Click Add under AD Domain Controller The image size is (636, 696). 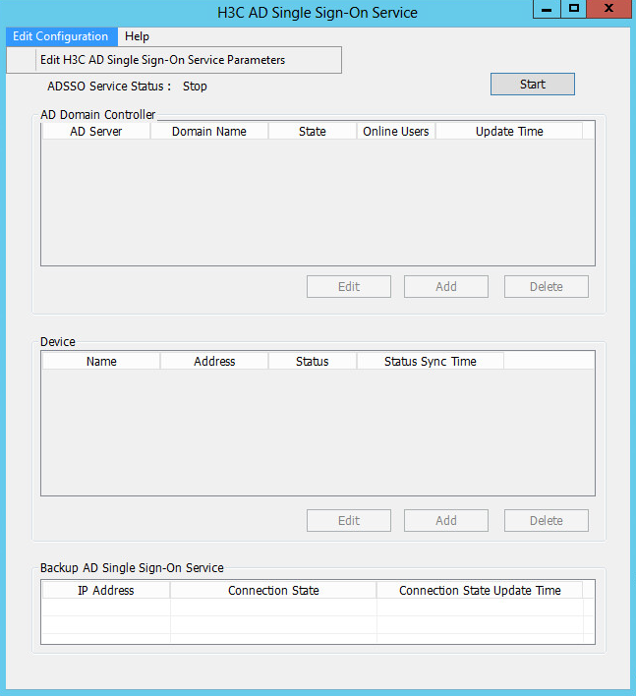(446, 287)
